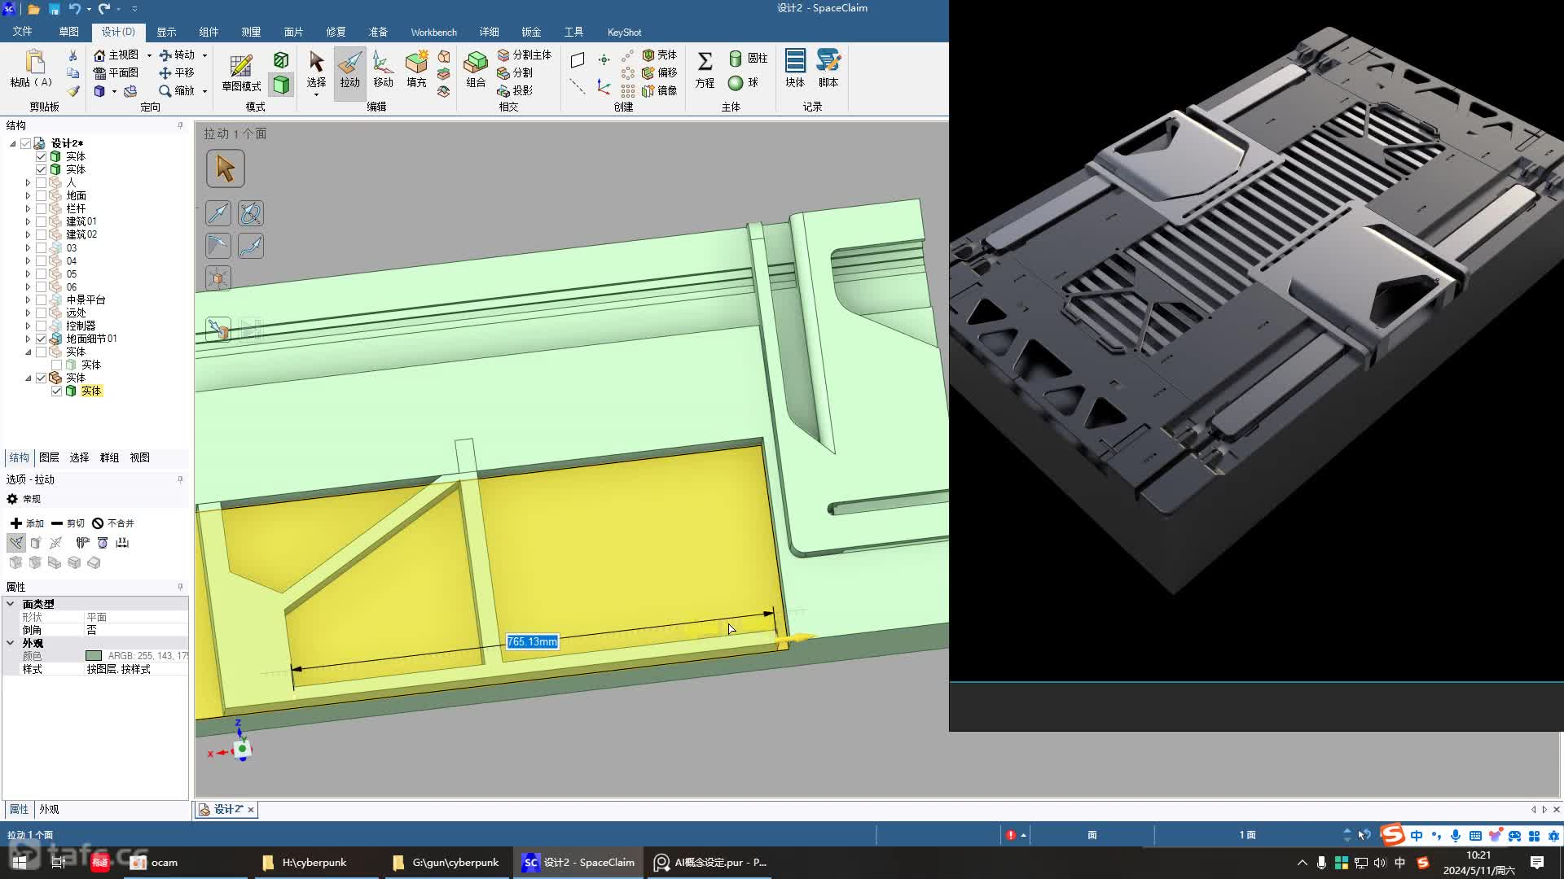Enable checkbox for 地面 component
Viewport: 1564px width, 879px height.
(x=41, y=195)
